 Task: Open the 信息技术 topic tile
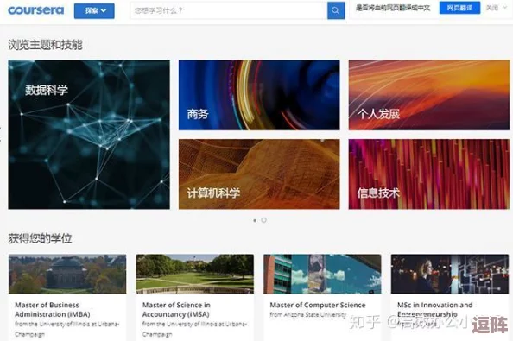pyautogui.click(x=429, y=174)
